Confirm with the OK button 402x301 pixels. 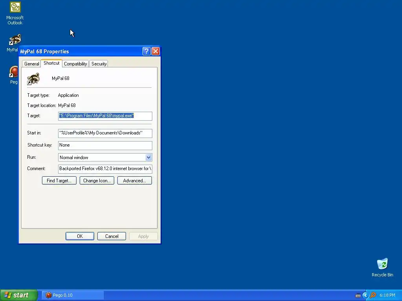(x=80, y=236)
